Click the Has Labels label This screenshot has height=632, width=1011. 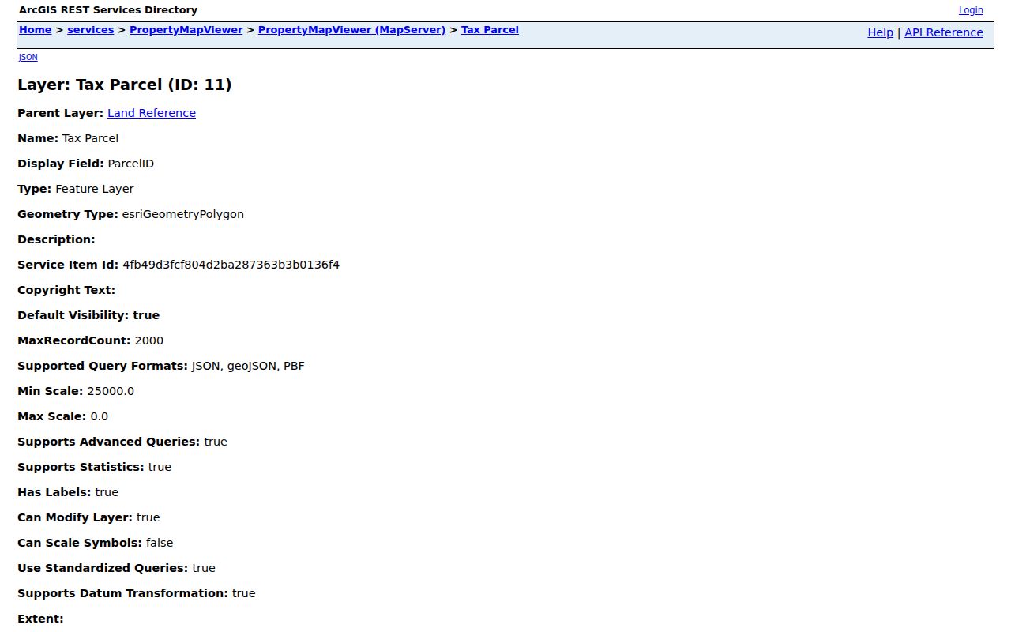54,492
